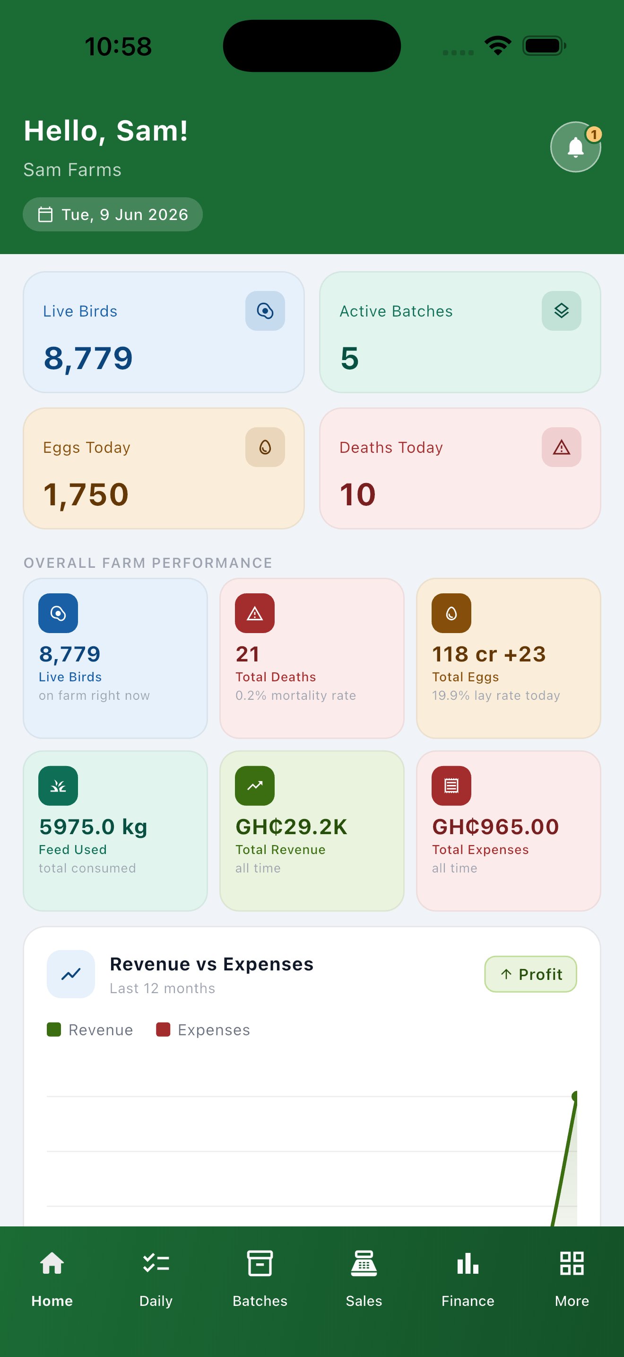Switch to the Daily tab label
The height and width of the screenshot is (1357, 624).
tap(156, 1301)
